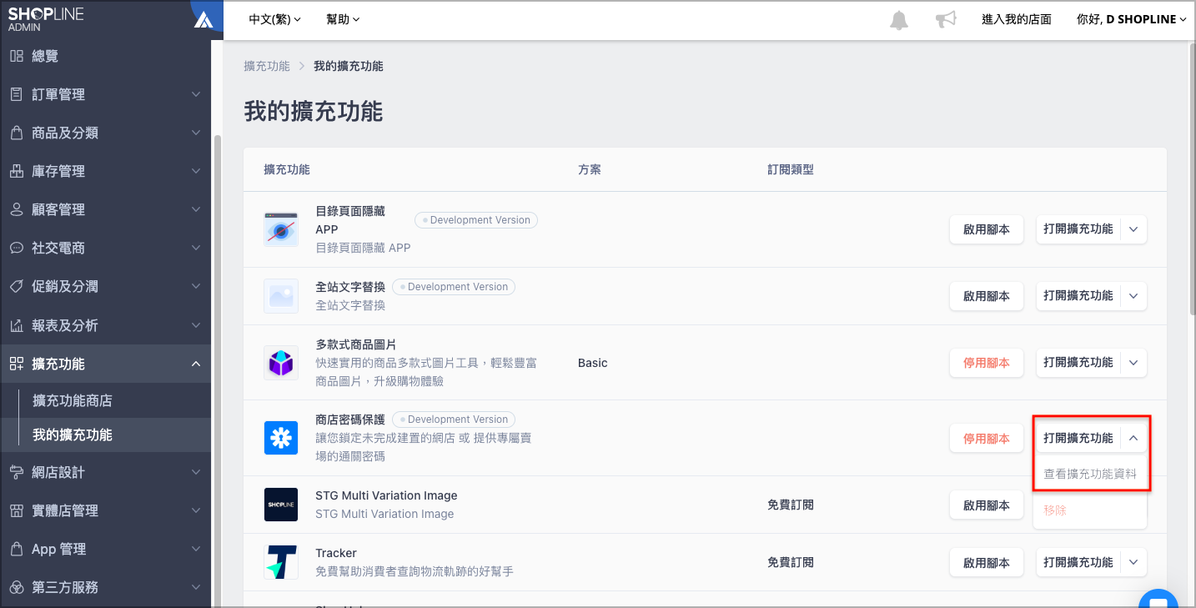Click 進入我的店面 link

1016,19
